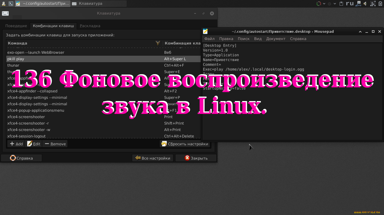Select the xfce4-screenshooter -r row
Viewport: 384px width, 215px height.
click(103, 123)
